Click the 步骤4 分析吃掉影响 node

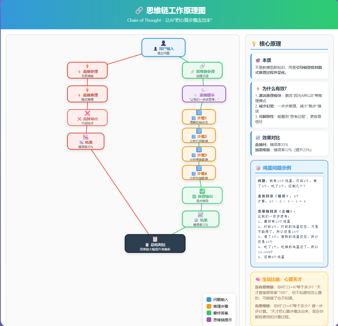click(x=199, y=173)
